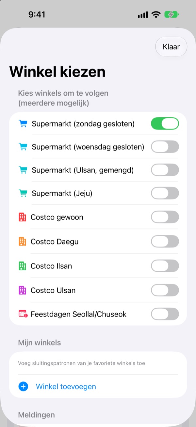Click the blue cart icon for Supermarkt zondag gesloten

click(23, 124)
